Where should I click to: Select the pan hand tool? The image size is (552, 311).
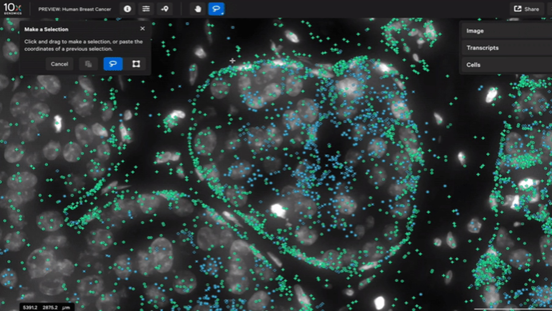pyautogui.click(x=198, y=9)
